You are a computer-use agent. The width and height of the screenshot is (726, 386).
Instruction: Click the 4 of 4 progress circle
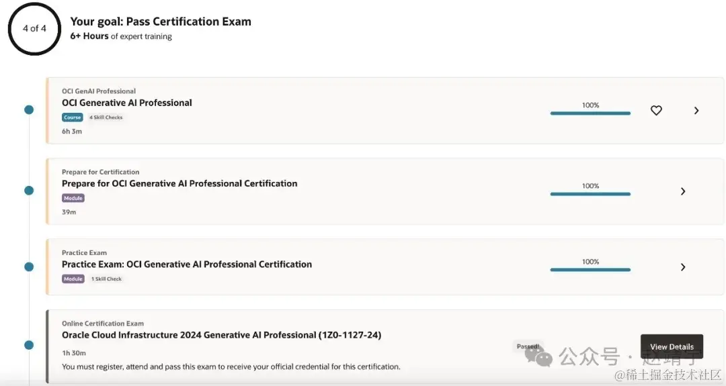click(x=34, y=29)
